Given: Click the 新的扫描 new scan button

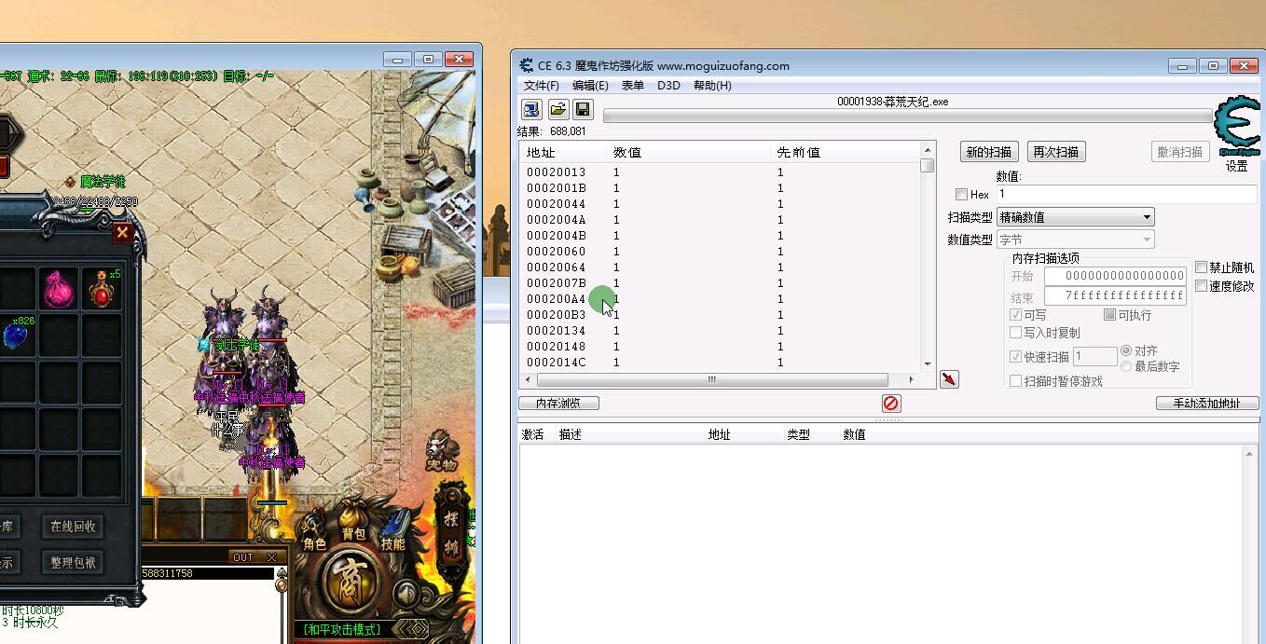Looking at the screenshot, I should 989,152.
